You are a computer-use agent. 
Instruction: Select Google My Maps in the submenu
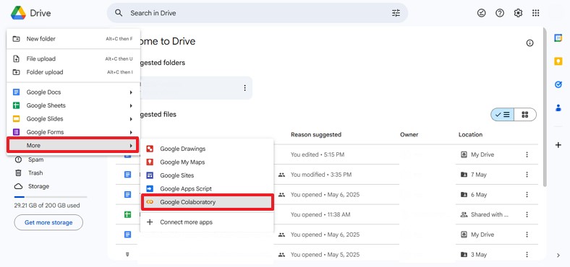click(x=207, y=162)
